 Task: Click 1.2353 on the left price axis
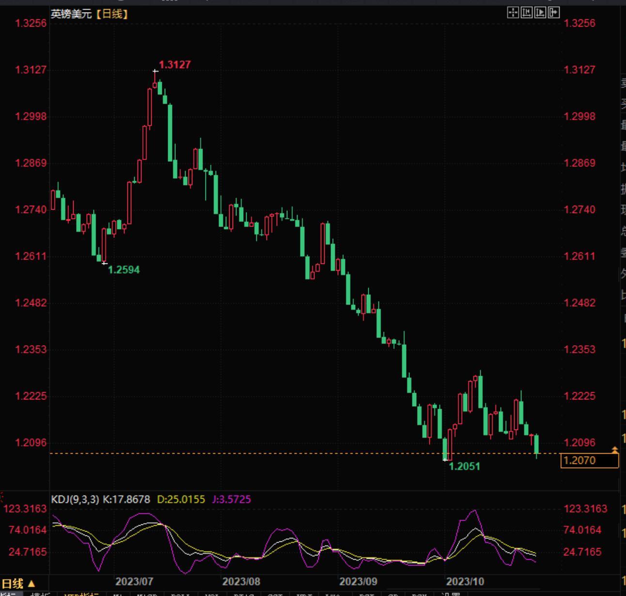(x=31, y=350)
